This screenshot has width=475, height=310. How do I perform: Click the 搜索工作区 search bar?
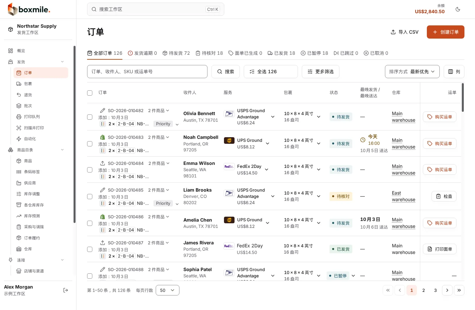(156, 9)
